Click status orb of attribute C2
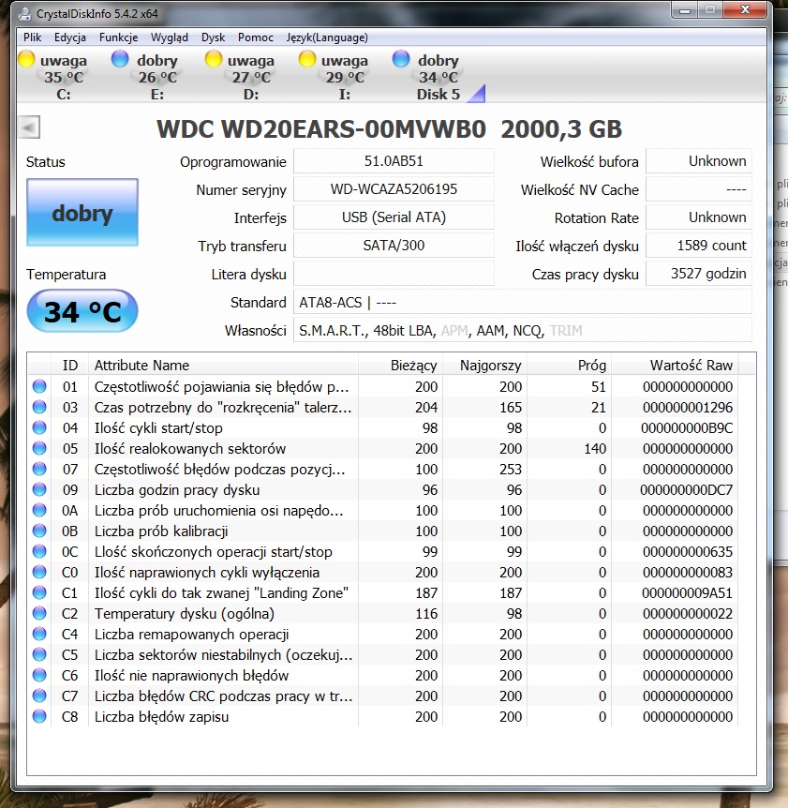This screenshot has height=808, width=788. (x=39, y=613)
